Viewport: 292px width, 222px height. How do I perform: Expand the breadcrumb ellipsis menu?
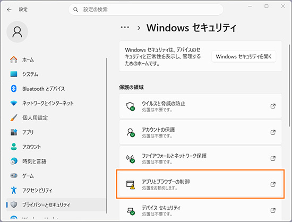point(125,28)
